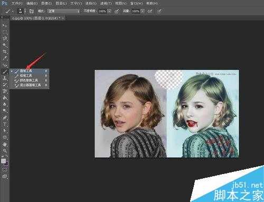The height and width of the screenshot is (202, 264).
Task: Click the flow 100% field
Action: click(x=136, y=11)
